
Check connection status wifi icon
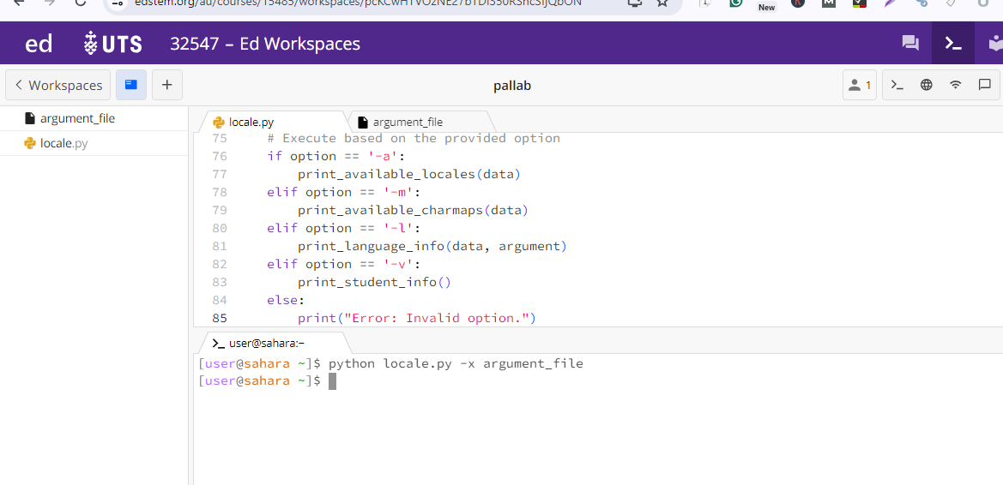[x=956, y=85]
